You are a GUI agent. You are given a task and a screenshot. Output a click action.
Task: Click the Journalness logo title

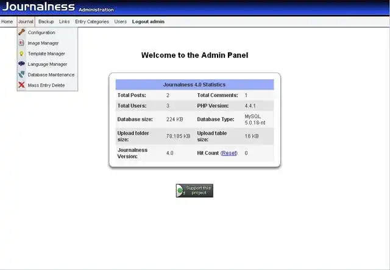coord(38,7)
